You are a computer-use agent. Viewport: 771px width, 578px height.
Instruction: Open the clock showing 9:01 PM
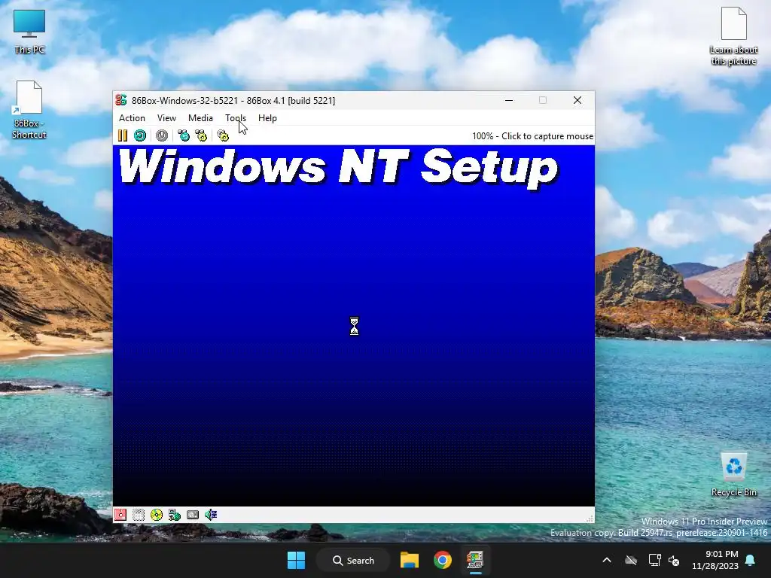pos(715,560)
